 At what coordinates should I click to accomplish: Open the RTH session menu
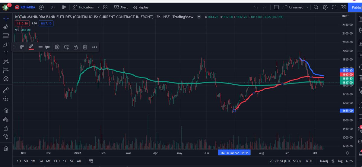(x=309, y=161)
